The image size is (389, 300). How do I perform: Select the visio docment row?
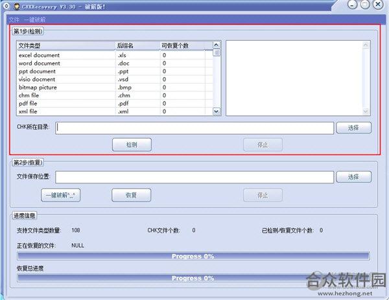tap(115, 79)
